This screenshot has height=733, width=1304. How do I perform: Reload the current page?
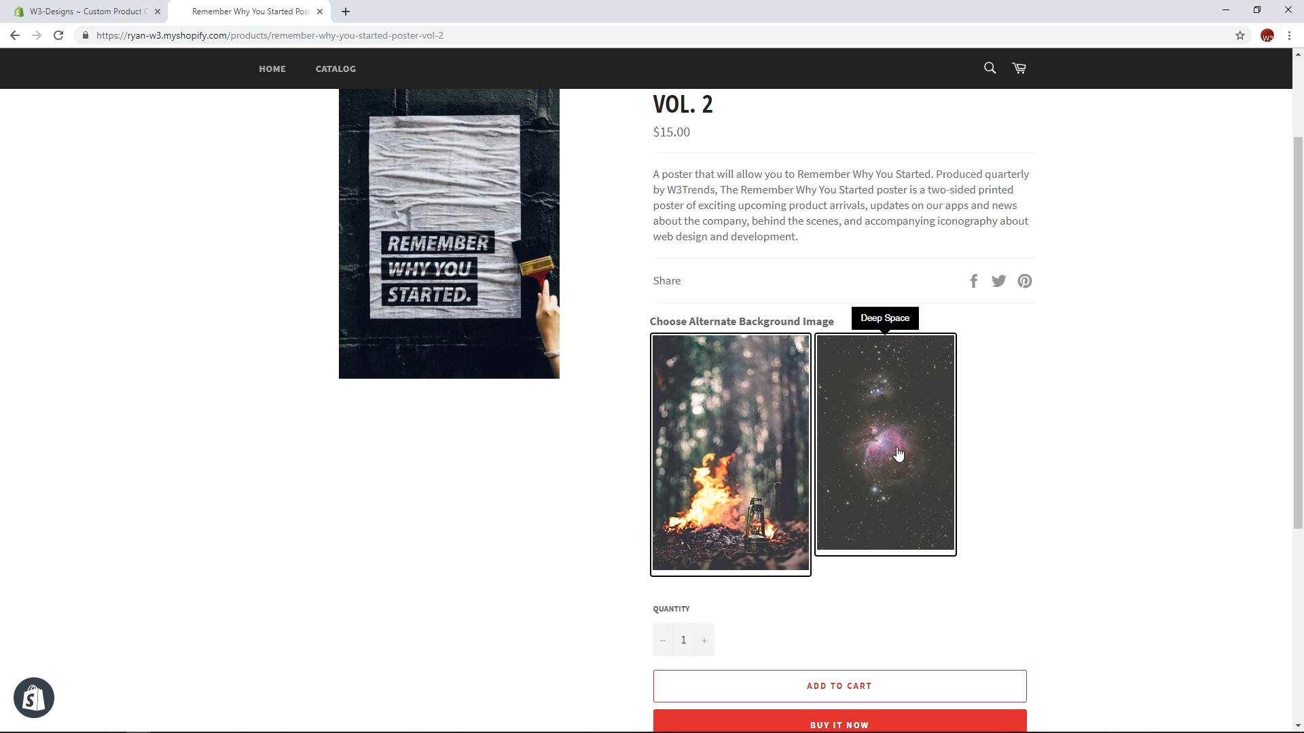58,35
